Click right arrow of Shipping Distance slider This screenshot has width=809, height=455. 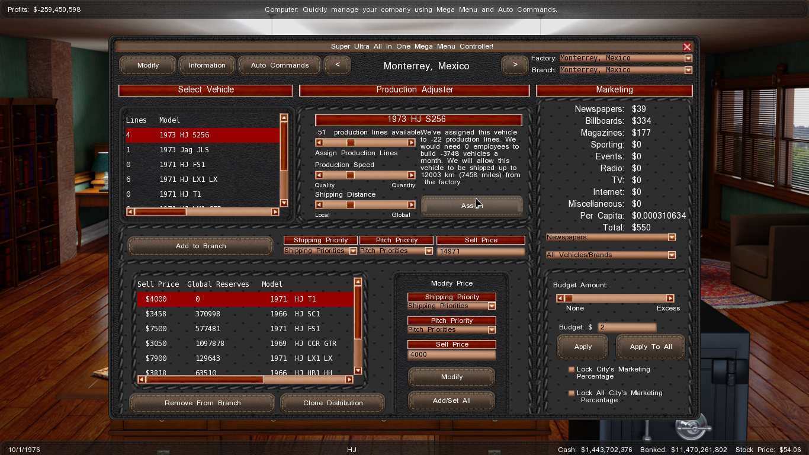411,205
